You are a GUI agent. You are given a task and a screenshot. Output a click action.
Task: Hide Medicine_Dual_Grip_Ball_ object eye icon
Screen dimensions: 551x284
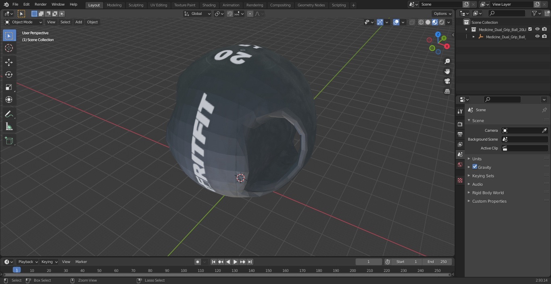tap(537, 36)
